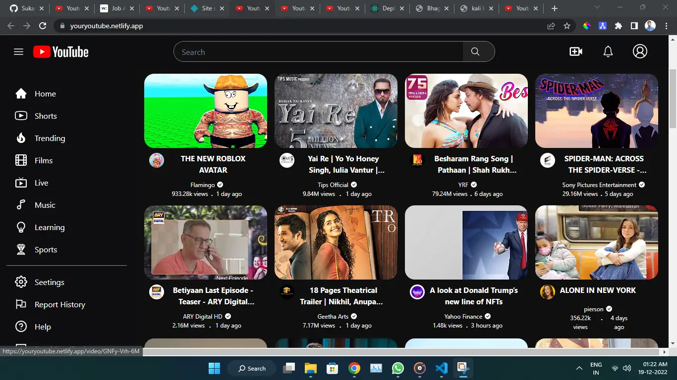Select Trending in the sidebar menu
This screenshot has height=380, width=677.
(50, 138)
